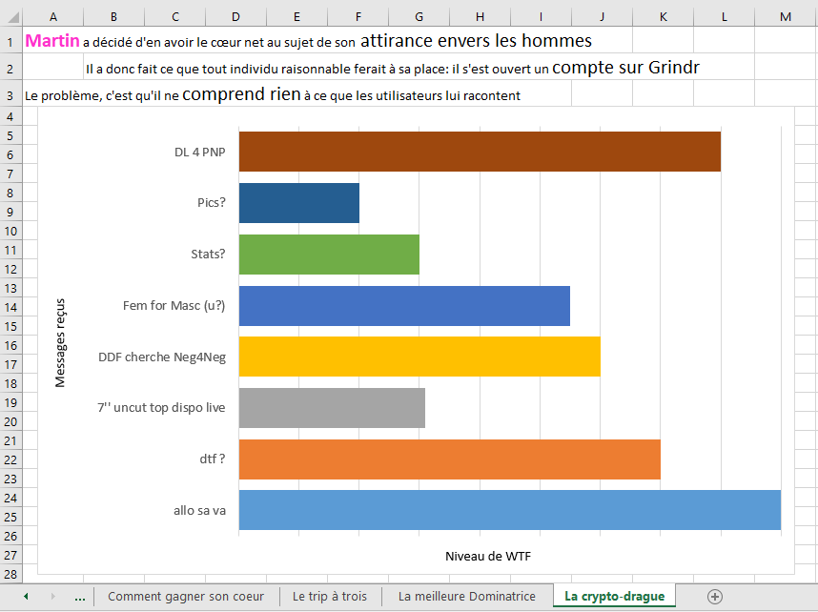The image size is (818, 612).
Task: Click the vertical "Messages reçus" axis title
Action: tap(61, 342)
